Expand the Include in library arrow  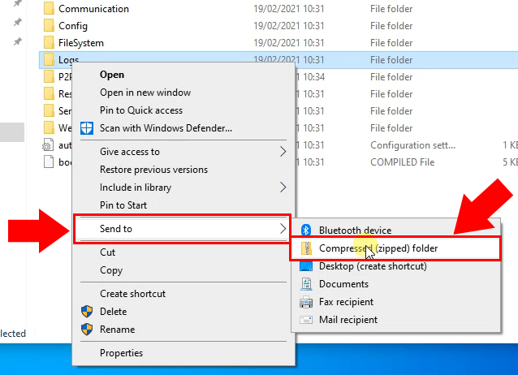coord(283,187)
